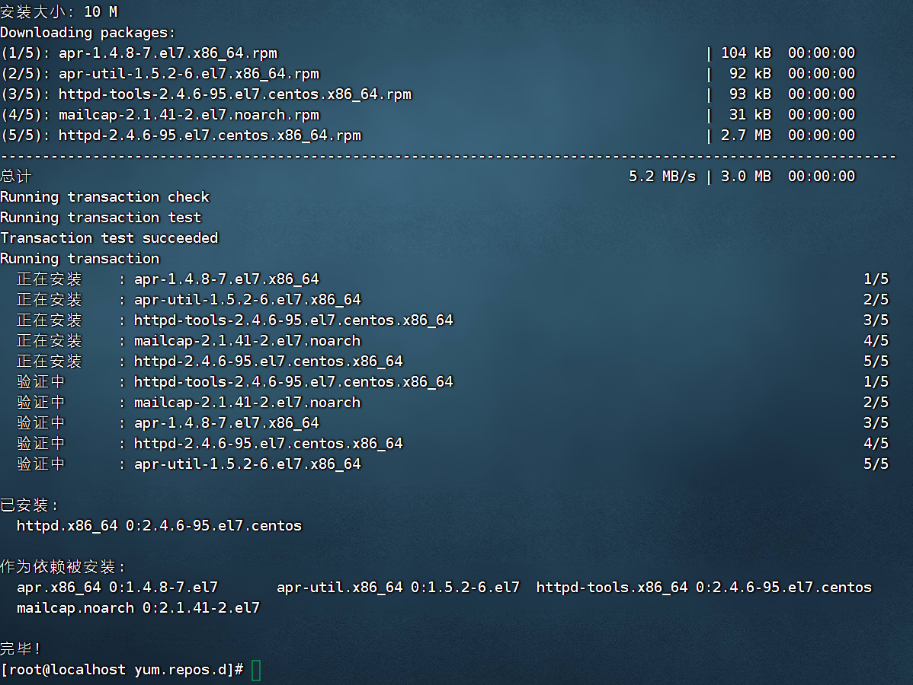Click the 104 kB package size
The width and height of the screenshot is (913, 685).
point(746,53)
